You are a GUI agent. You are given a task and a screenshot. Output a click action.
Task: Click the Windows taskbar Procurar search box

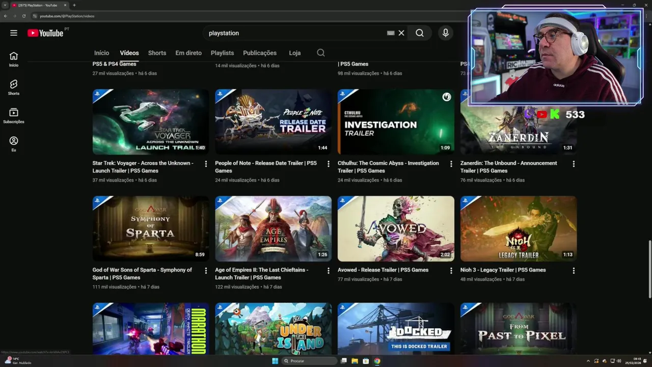pos(309,361)
